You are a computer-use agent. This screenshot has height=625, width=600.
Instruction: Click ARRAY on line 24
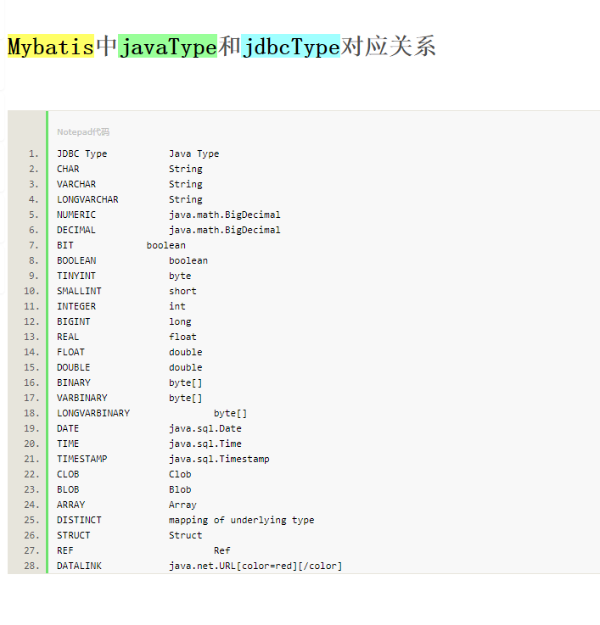coord(70,505)
